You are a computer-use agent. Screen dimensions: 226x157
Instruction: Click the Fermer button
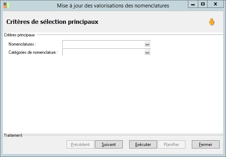coord(205,145)
